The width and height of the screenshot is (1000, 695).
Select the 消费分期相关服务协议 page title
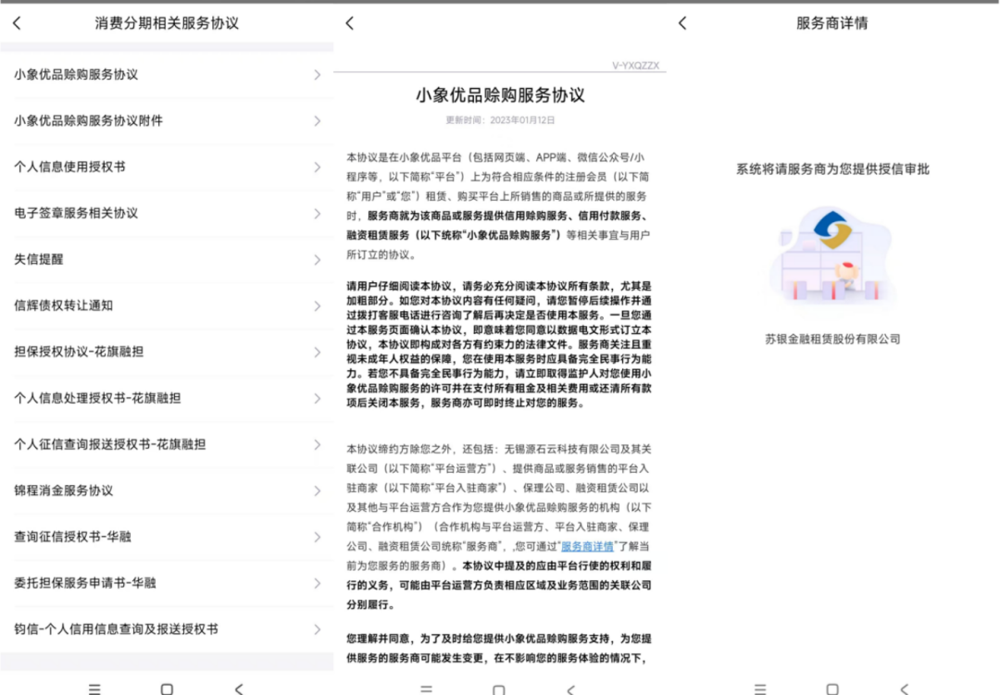click(167, 23)
